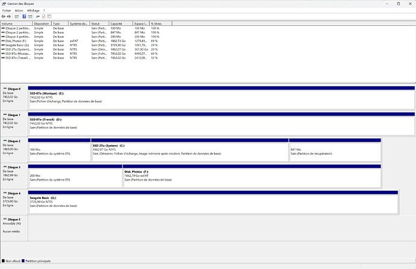Click the disk icon next to Disque 4
Viewport: 416px width, 269px height.
(x=5, y=193)
